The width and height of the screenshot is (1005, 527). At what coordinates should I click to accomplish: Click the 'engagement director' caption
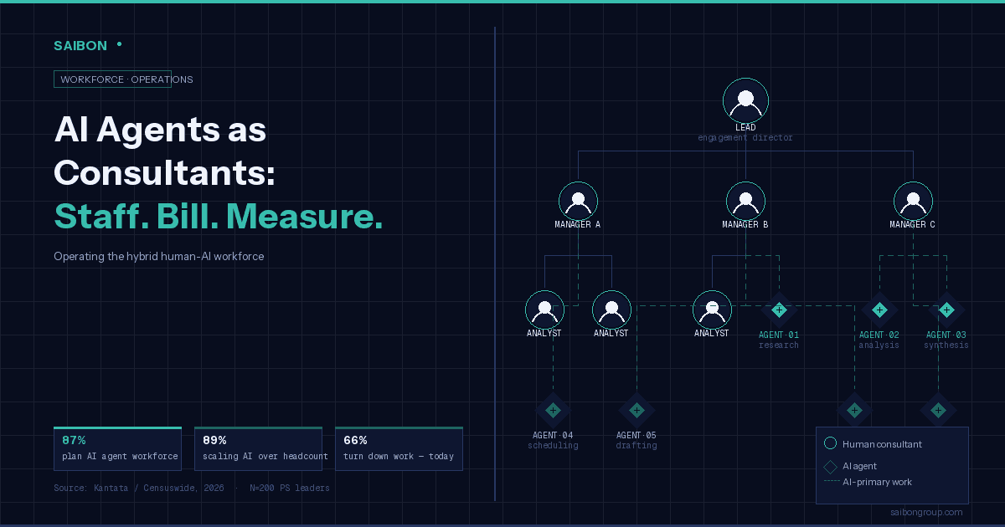[745, 137]
